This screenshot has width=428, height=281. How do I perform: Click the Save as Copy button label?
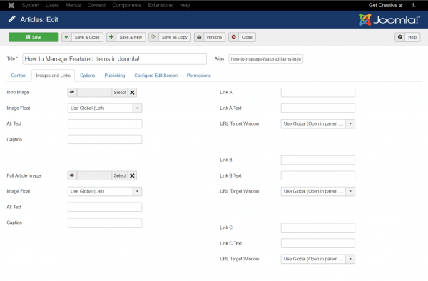(x=175, y=37)
